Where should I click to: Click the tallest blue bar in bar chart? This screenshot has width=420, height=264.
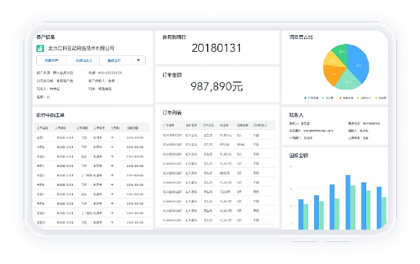[x=348, y=202]
